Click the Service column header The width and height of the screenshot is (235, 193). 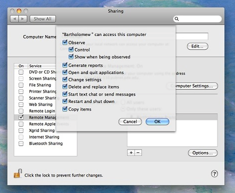pos(42,66)
